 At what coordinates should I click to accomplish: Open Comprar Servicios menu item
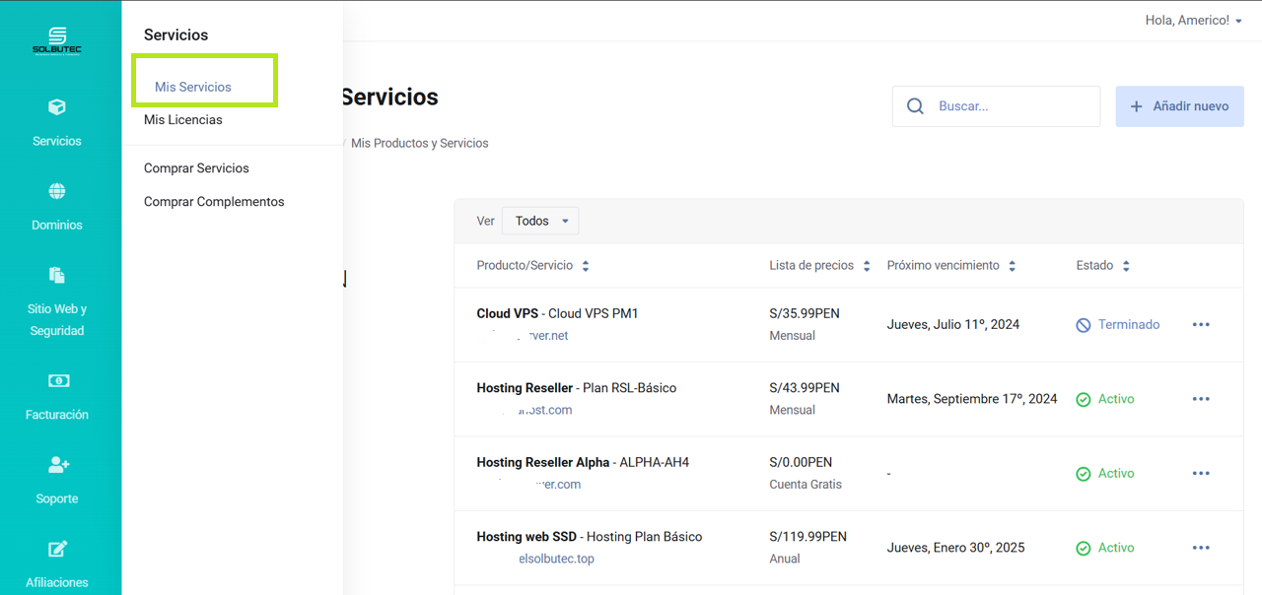196,168
